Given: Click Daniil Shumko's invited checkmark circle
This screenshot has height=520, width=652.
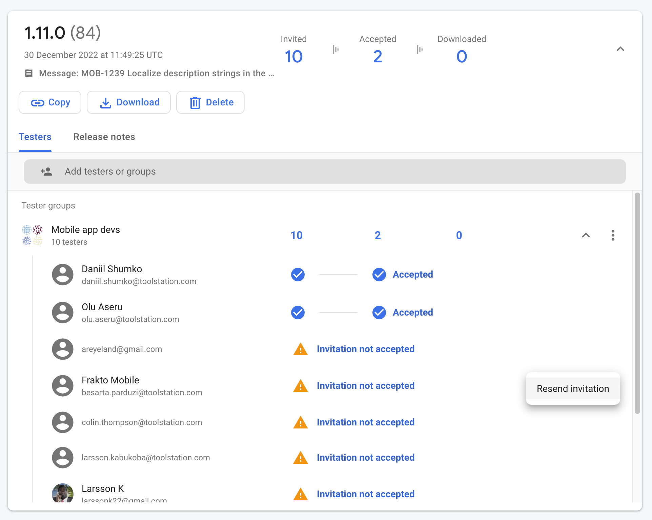Looking at the screenshot, I should pos(298,275).
